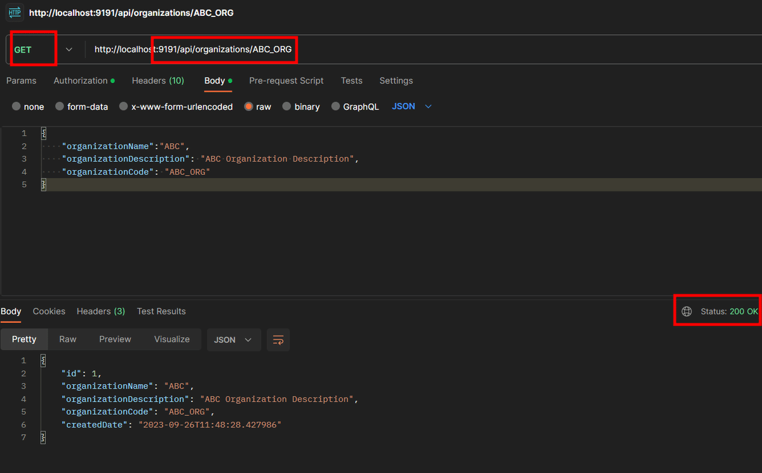
Task: Click the response "createdDate" line
Action: (x=171, y=425)
